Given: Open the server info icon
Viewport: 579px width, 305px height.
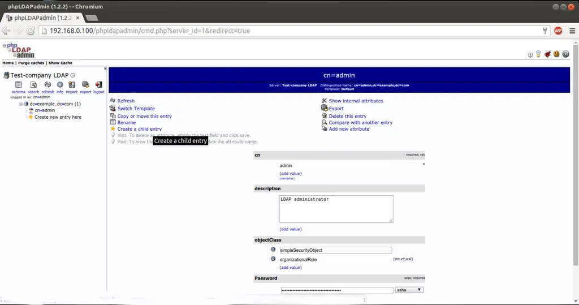Looking at the screenshot, I should 60,85.
